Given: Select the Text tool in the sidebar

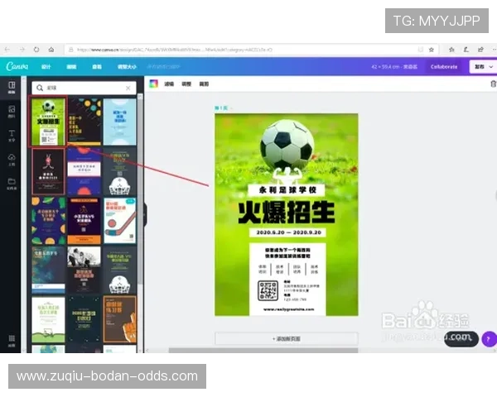Looking at the screenshot, I should pyautogui.click(x=12, y=136).
